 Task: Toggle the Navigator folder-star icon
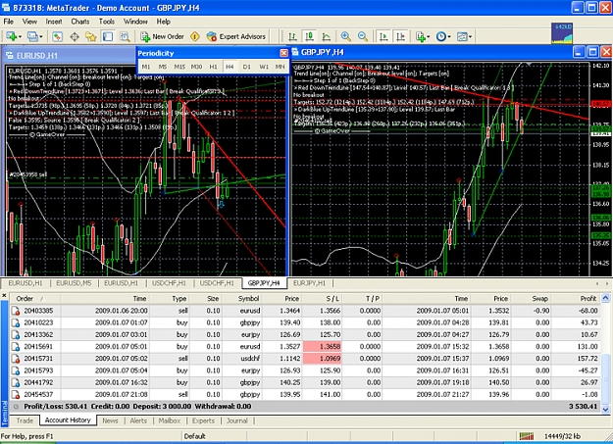coord(90,36)
